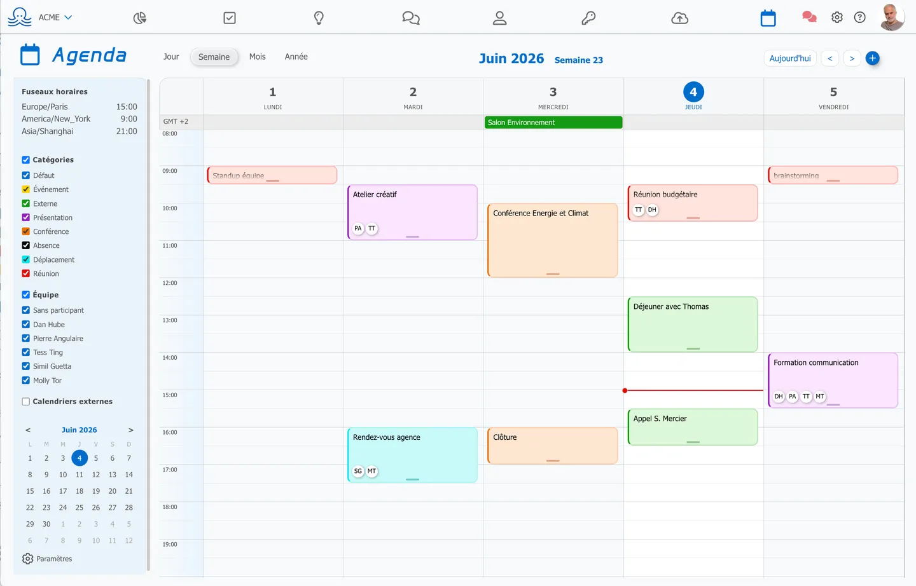
Task: Click the current time red line marker
Action: (693, 390)
